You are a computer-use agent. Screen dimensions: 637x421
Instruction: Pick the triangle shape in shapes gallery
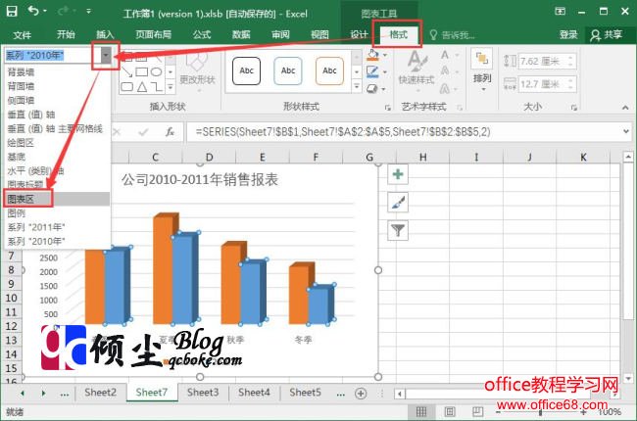142,86
